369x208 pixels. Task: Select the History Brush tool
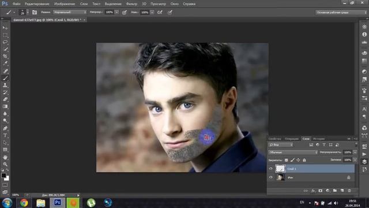tap(5, 92)
